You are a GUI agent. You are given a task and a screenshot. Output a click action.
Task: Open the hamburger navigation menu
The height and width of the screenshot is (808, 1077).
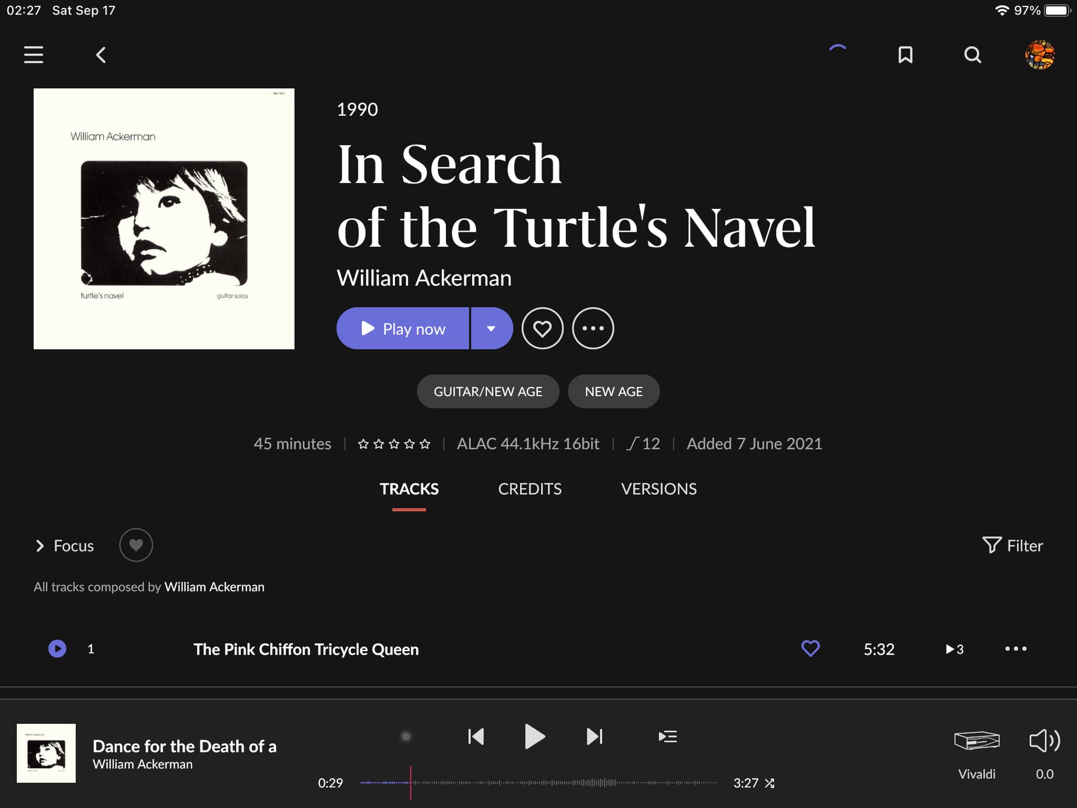(x=34, y=54)
